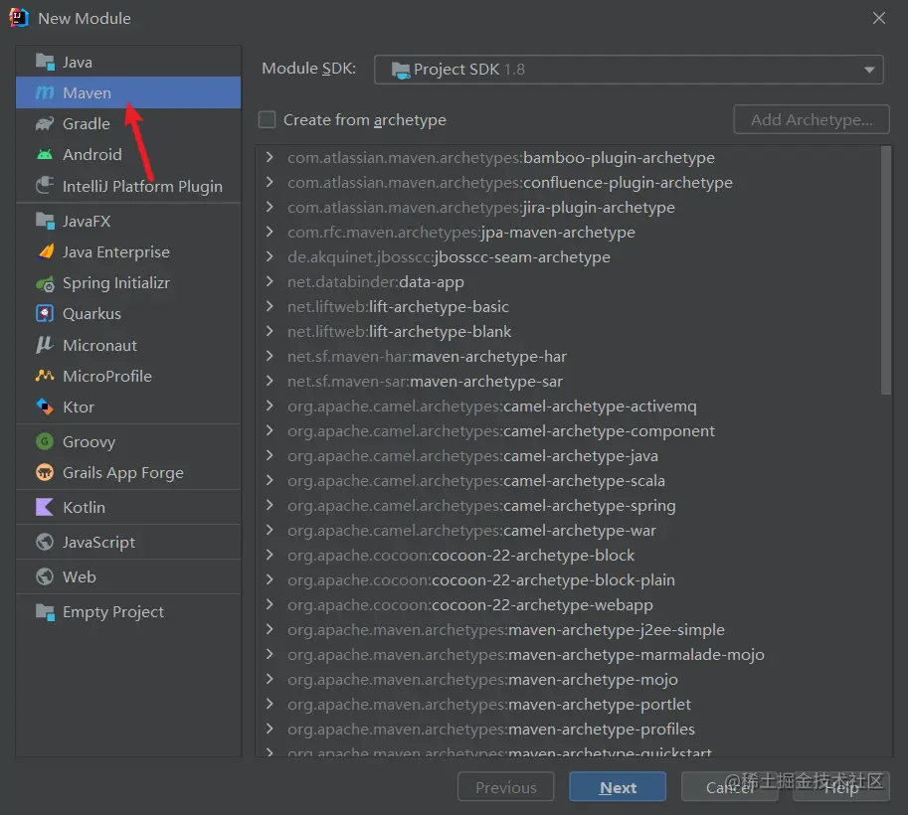The image size is (908, 815).
Task: Click the Ktor icon
Action: pyautogui.click(x=45, y=407)
